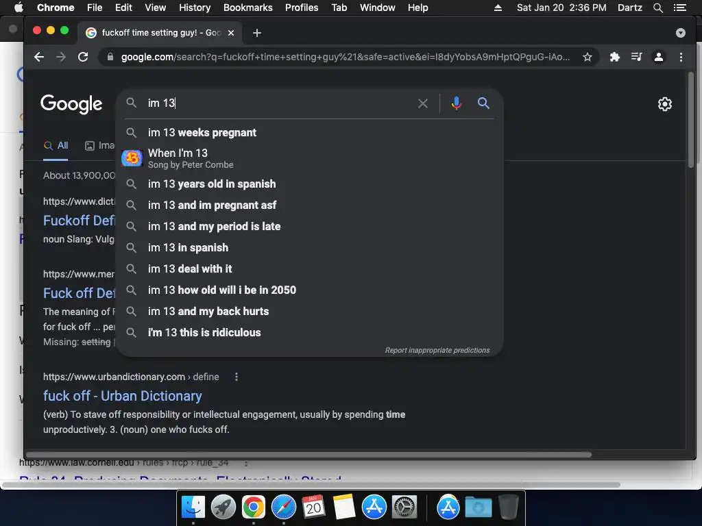Select the All results tab
Viewport: 702px width, 526px height.
tap(56, 145)
